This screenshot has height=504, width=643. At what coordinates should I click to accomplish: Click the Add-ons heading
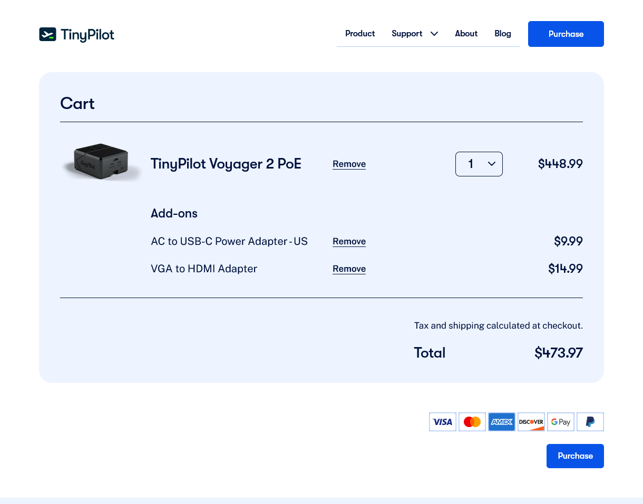click(174, 213)
